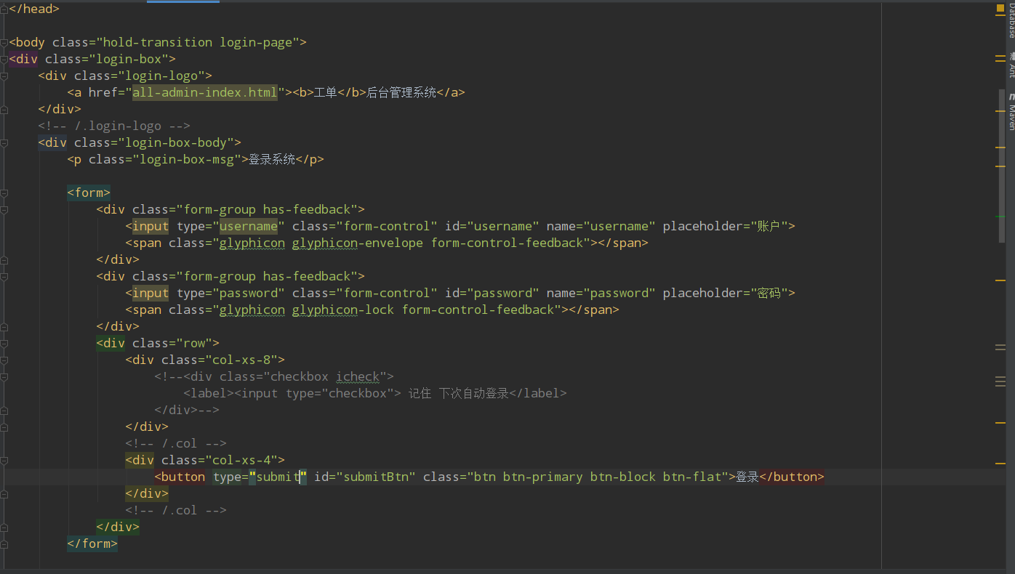Click the 登录 button text in code
The width and height of the screenshot is (1015, 574).
click(747, 477)
